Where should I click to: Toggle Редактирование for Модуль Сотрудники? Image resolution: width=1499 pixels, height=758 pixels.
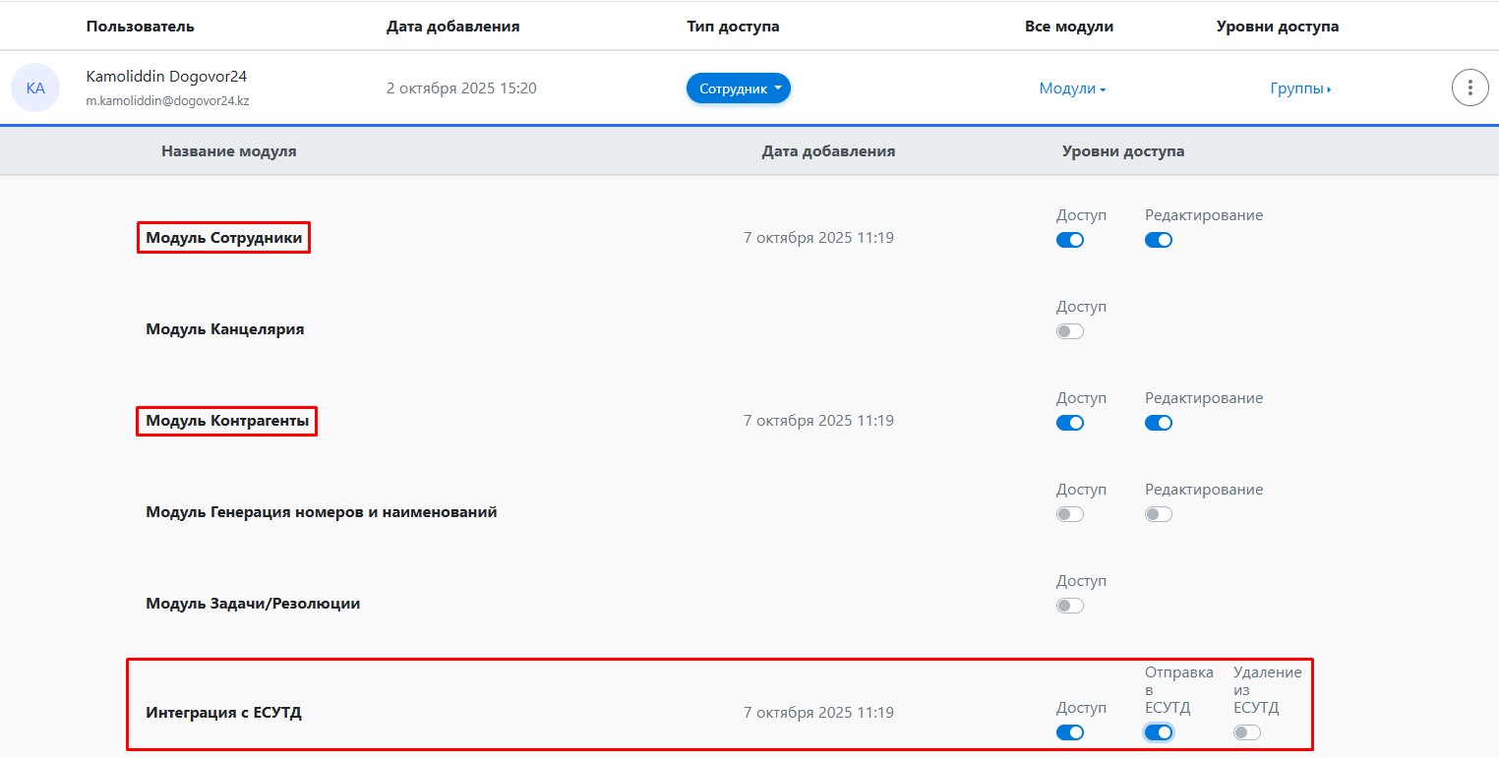click(x=1159, y=240)
